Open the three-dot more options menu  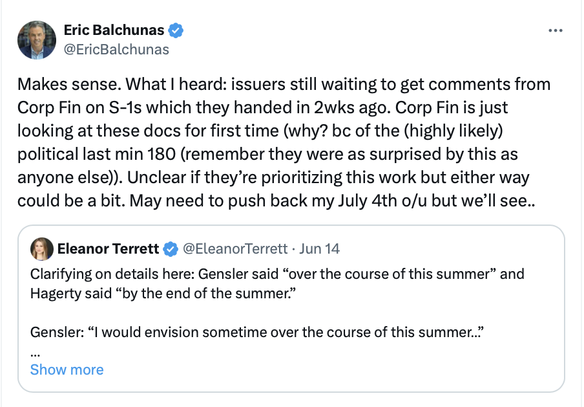coord(555,30)
